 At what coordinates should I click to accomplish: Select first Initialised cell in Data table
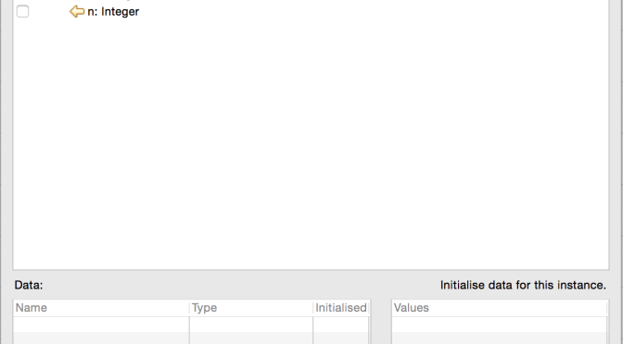pyautogui.click(x=341, y=325)
